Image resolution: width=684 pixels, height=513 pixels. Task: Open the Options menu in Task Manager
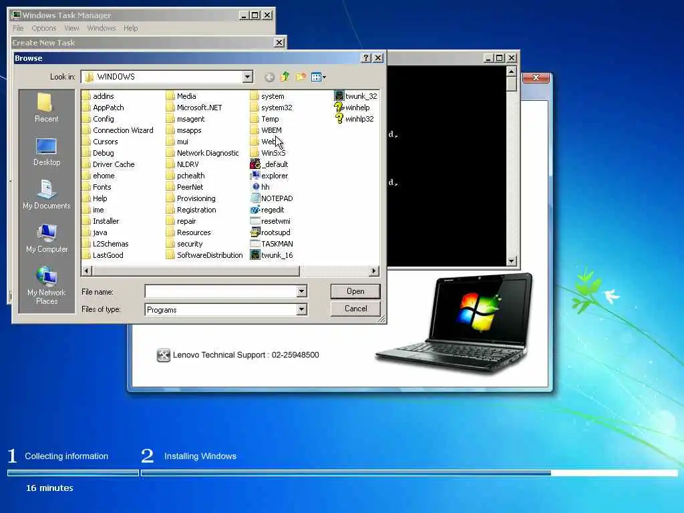pos(44,28)
